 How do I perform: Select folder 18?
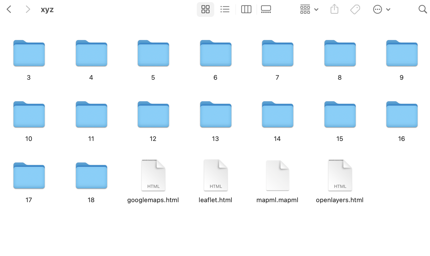92,176
